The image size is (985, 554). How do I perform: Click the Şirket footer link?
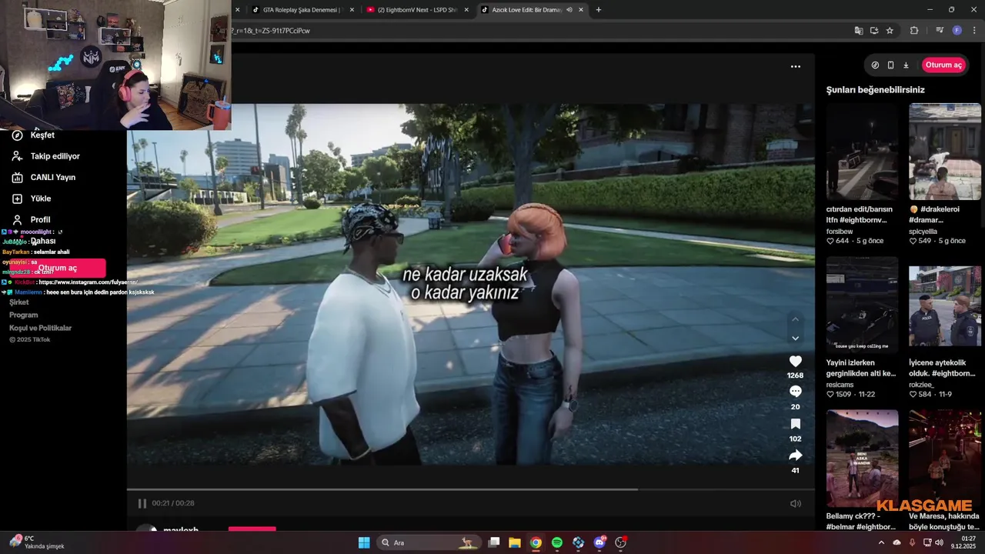(19, 302)
